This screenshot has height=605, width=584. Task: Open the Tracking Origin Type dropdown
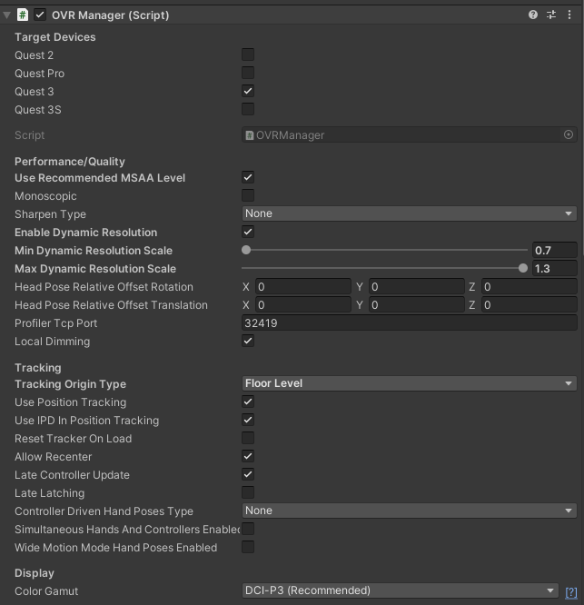pos(409,383)
